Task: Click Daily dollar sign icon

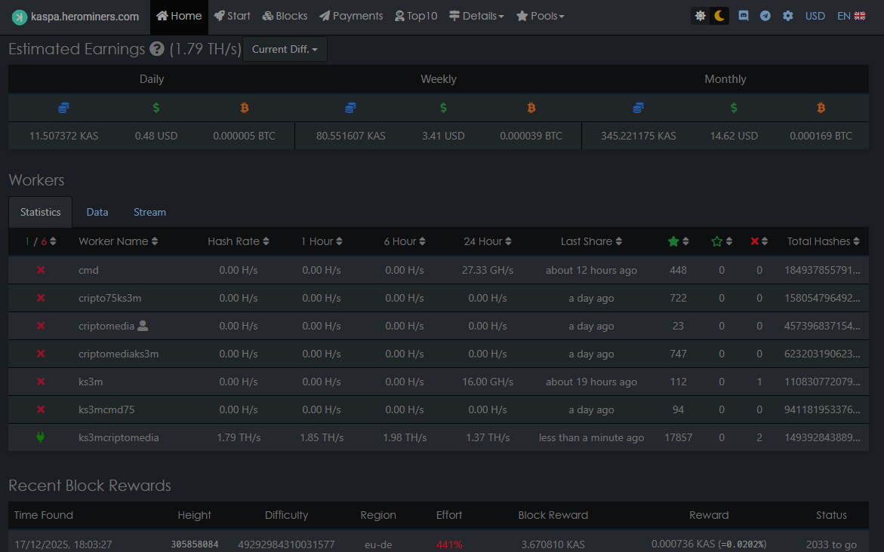Action: tap(156, 108)
